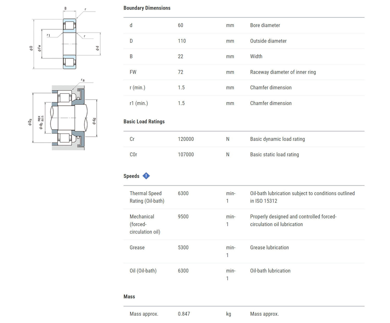Click the FW raceway diameter value 72
The height and width of the screenshot is (323, 390).
tap(180, 72)
